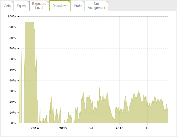Open the Gain tab
The image size is (177, 137).
pyautogui.click(x=7, y=6)
